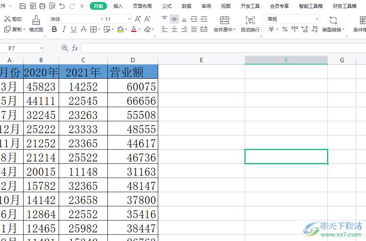Toggle Underline formatting
The width and height of the screenshot is (366, 241).
tap(74, 29)
